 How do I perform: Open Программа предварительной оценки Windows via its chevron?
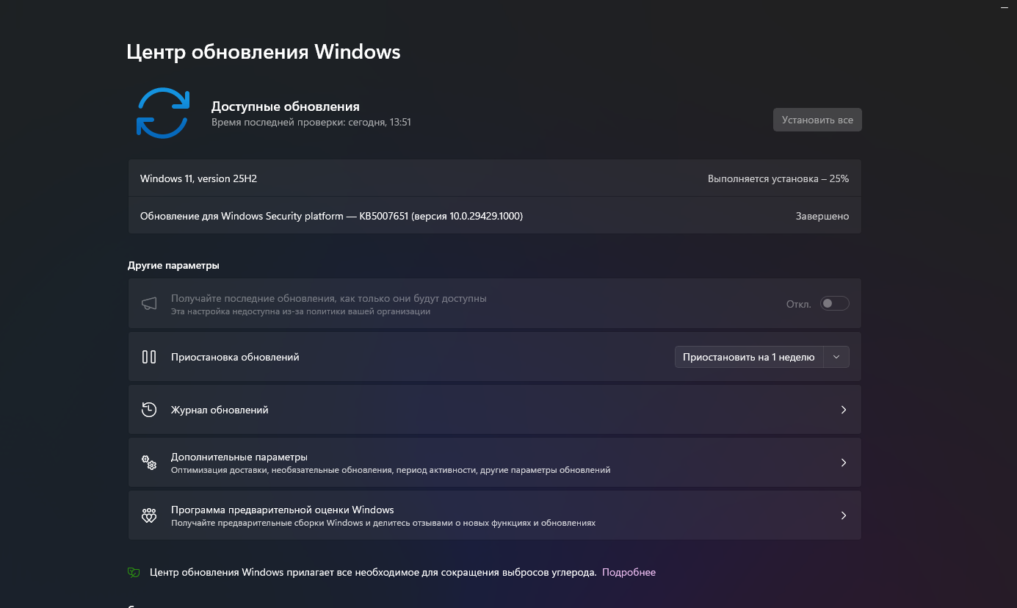point(844,515)
